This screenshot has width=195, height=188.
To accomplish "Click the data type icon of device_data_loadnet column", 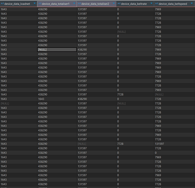I will click(2, 4).
